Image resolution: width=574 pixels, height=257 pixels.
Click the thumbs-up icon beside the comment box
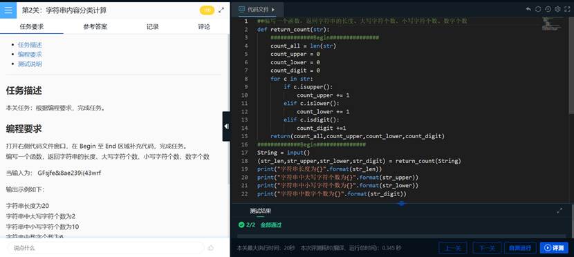tap(211, 247)
